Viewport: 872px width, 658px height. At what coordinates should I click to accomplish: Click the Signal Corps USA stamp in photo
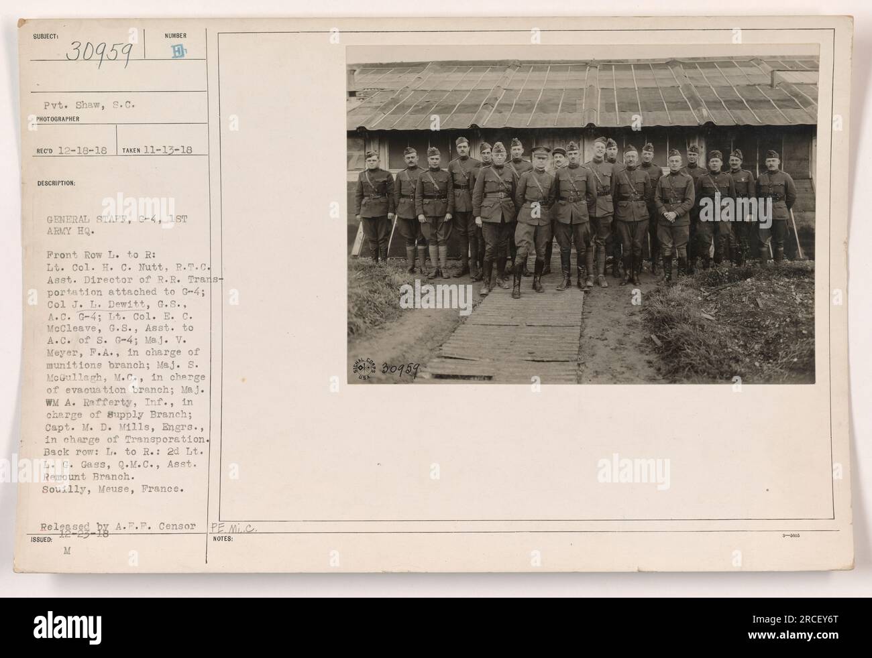[364, 367]
